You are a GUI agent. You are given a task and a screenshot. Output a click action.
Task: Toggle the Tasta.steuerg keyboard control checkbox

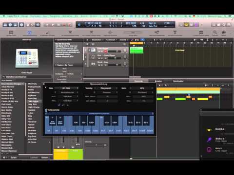(46, 110)
